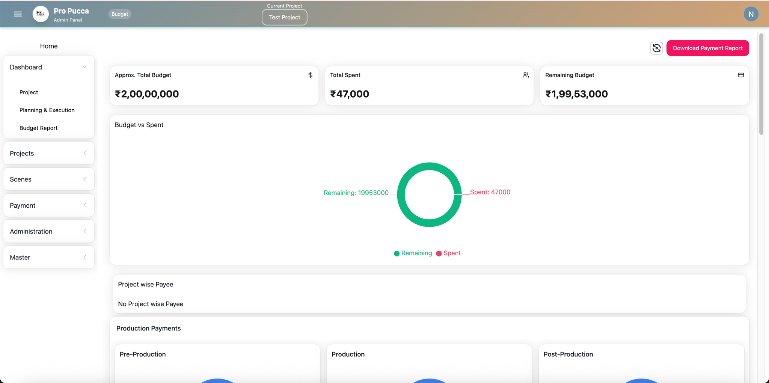Toggle Spent series in chart legend
This screenshot has height=383, width=769.
(x=448, y=253)
